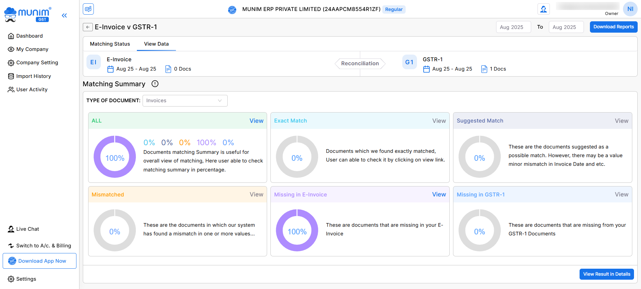
Task: Click the Reconciliation label
Action: pyautogui.click(x=360, y=64)
